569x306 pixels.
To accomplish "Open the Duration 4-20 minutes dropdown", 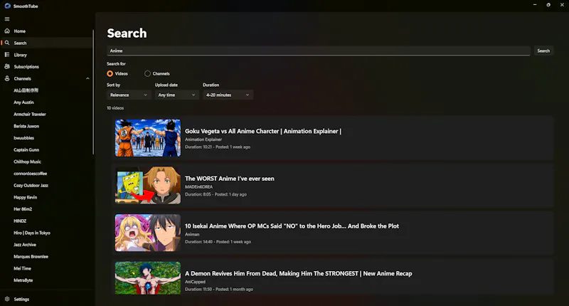I will click(x=228, y=95).
